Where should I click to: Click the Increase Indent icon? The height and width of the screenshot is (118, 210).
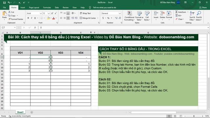click(76, 18)
